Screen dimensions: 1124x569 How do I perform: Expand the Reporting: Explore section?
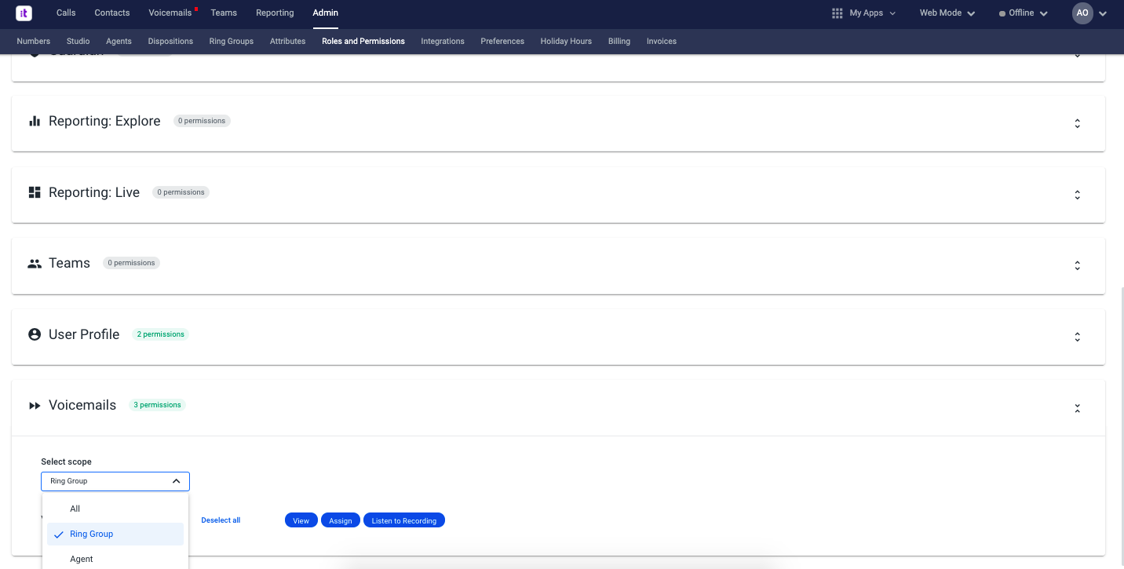tap(1077, 123)
